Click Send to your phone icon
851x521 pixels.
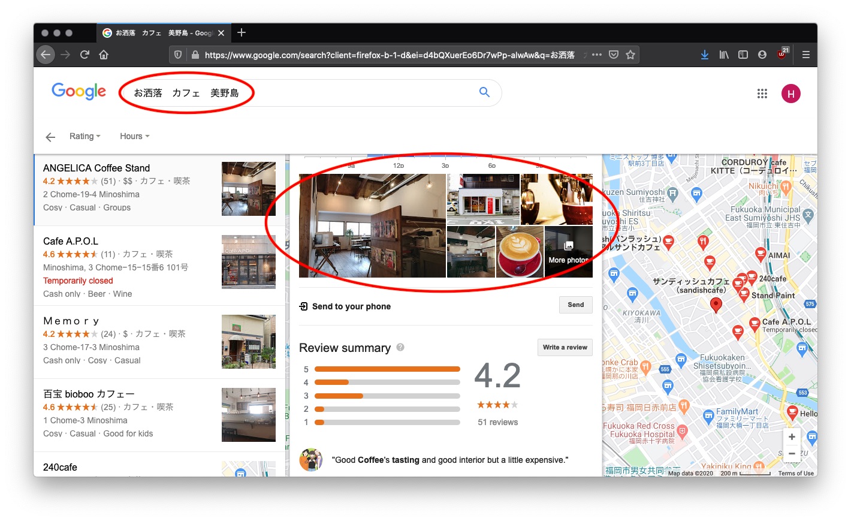(303, 306)
